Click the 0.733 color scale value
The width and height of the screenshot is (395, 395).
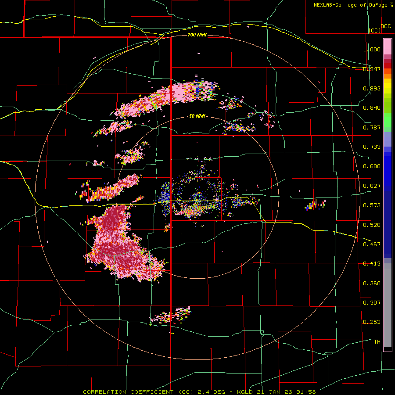(372, 147)
